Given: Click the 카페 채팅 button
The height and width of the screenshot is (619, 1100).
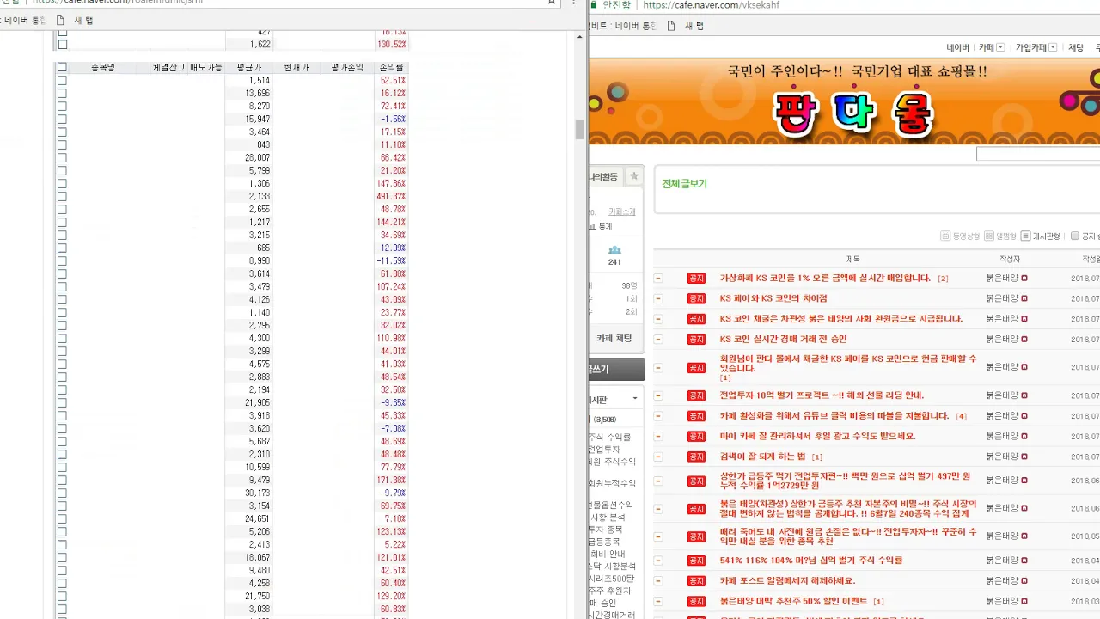Looking at the screenshot, I should click(615, 339).
